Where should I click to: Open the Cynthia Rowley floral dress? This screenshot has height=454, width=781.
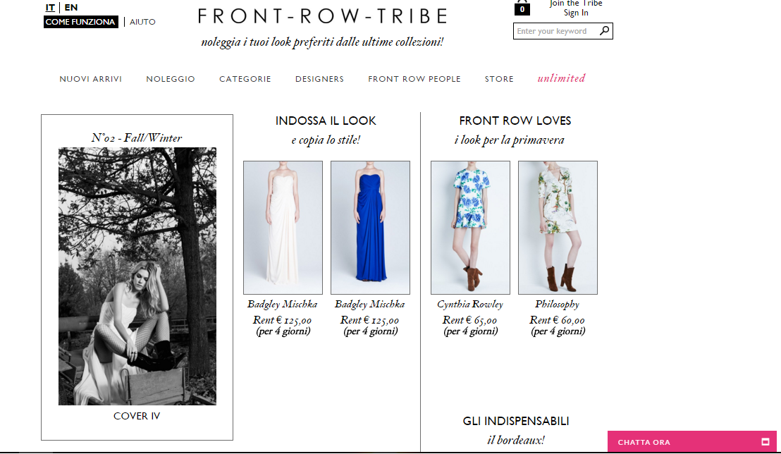[470, 227]
